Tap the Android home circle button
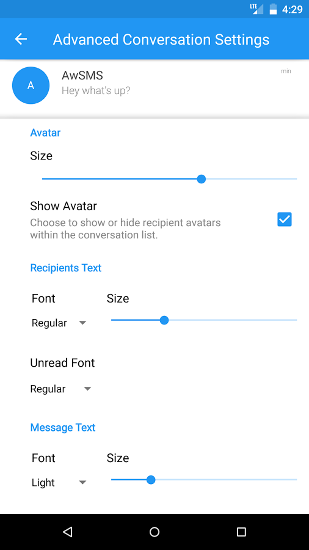 click(x=154, y=532)
